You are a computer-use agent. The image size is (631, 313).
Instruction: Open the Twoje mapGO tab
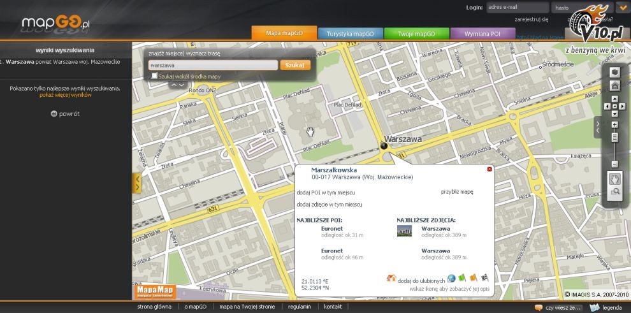click(416, 34)
